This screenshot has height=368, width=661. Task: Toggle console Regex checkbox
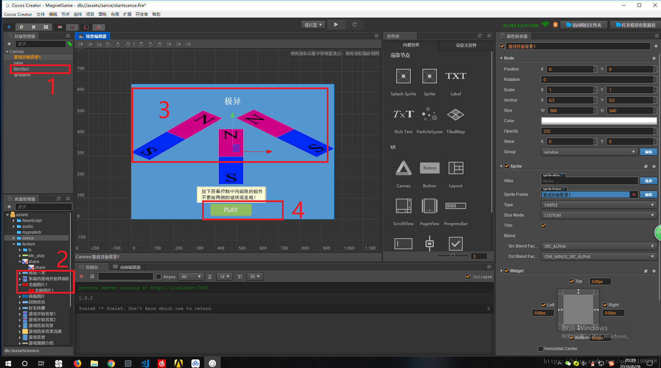(x=158, y=277)
